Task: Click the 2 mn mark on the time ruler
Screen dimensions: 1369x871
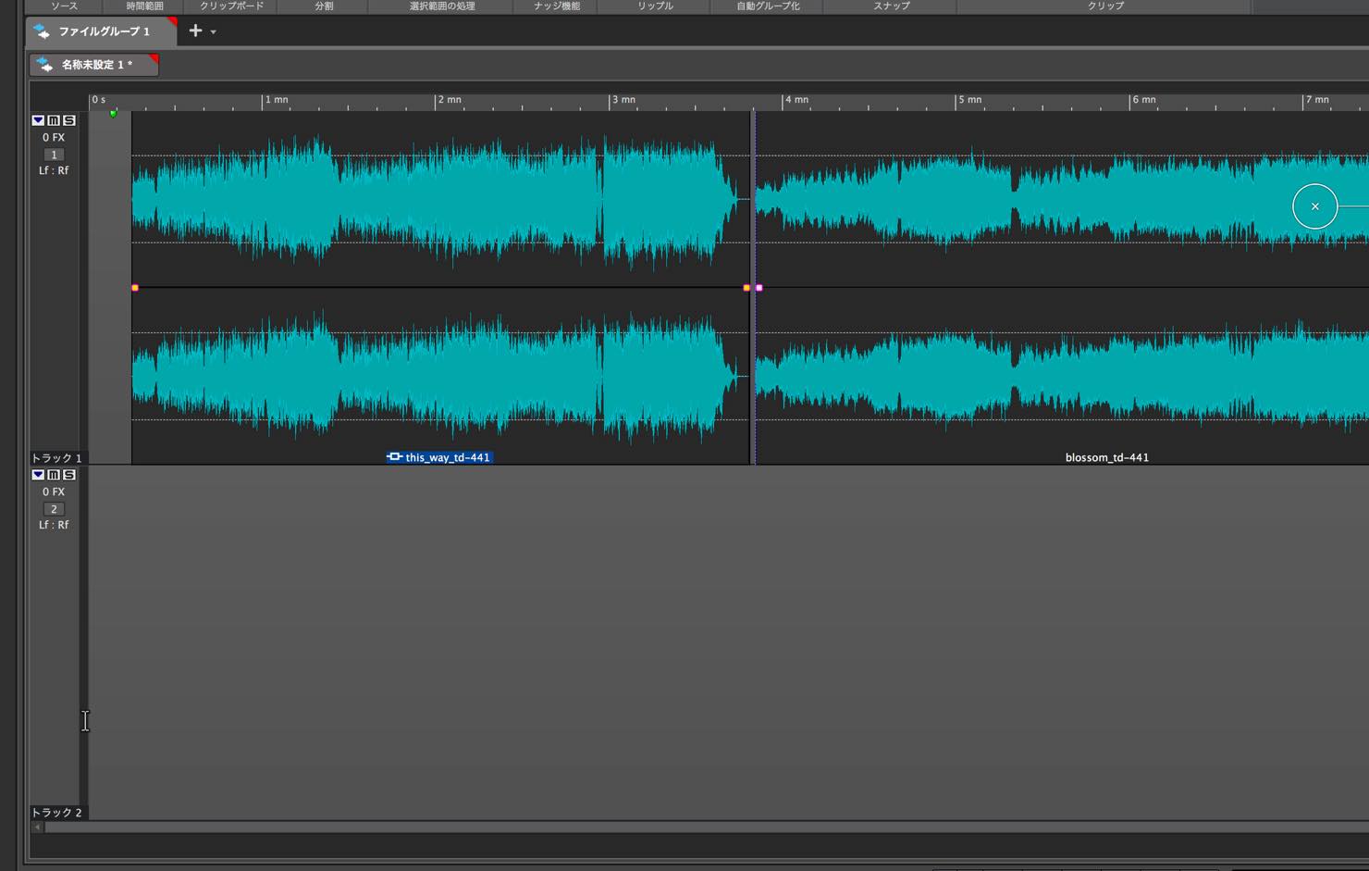Action: (450, 100)
